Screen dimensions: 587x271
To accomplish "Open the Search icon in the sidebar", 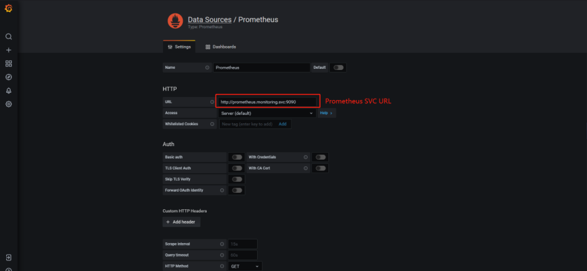I will click(x=8, y=37).
